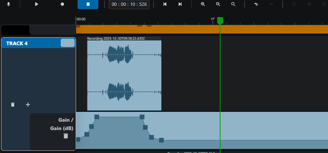Screen dimensions: 328x153
Task: Click the Record circle button
Action: (x=62, y=4)
